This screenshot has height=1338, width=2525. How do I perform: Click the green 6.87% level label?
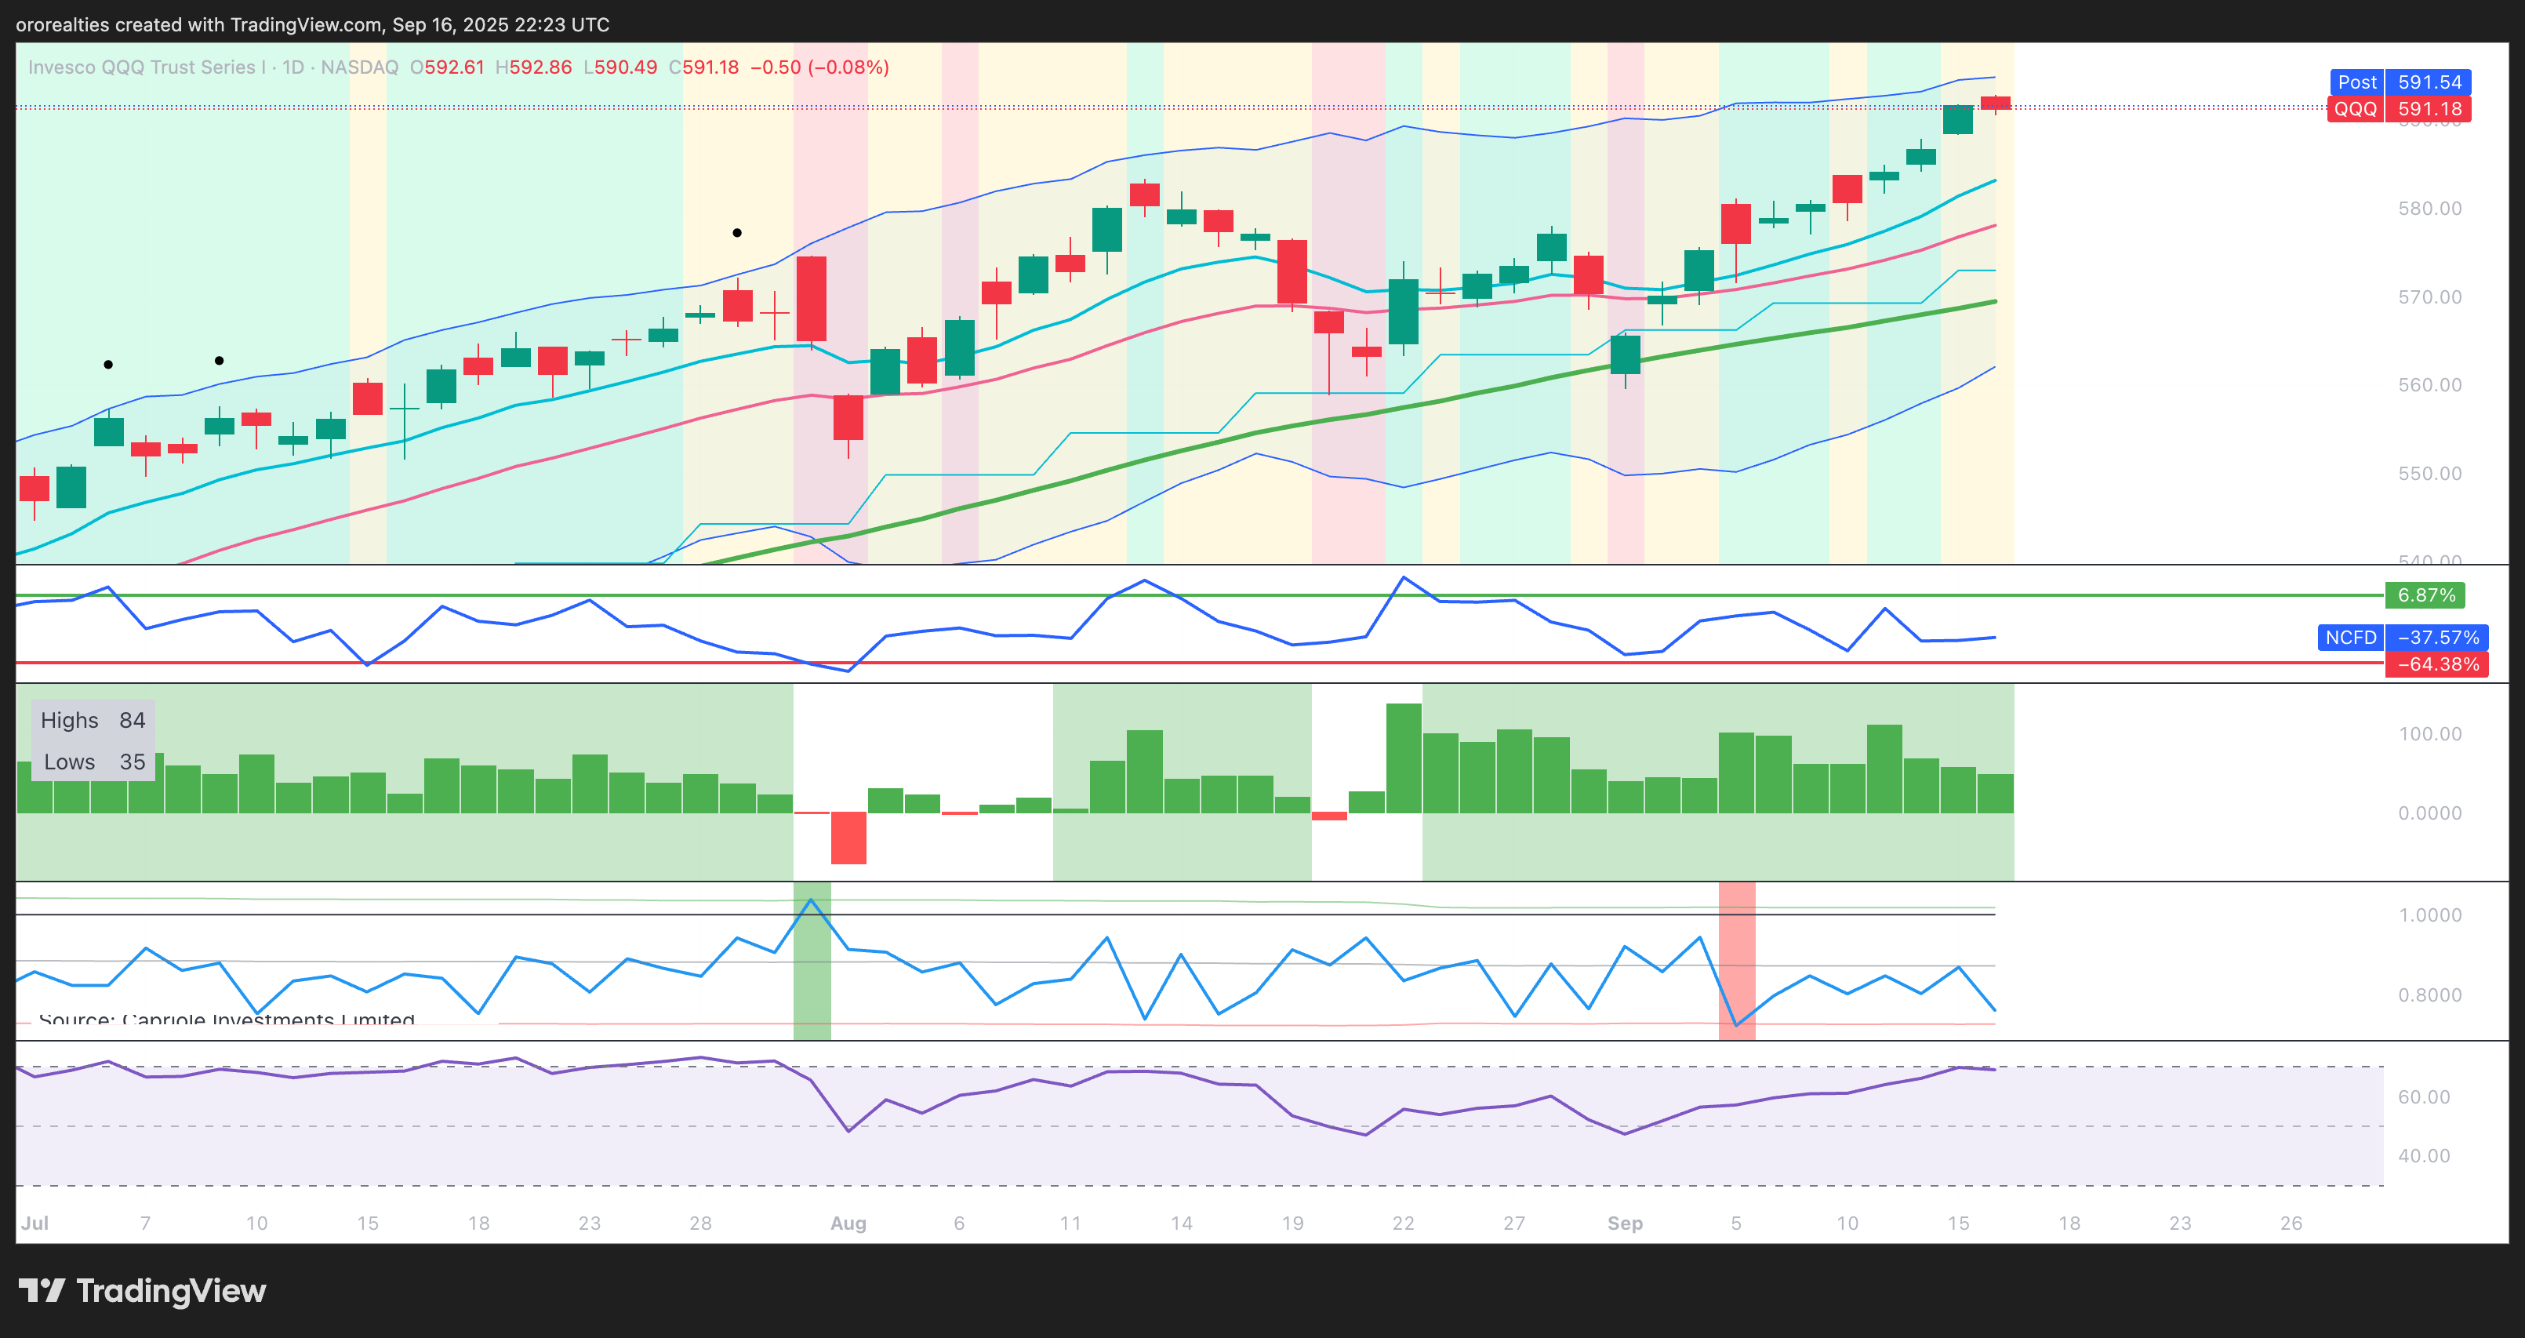(x=2425, y=595)
